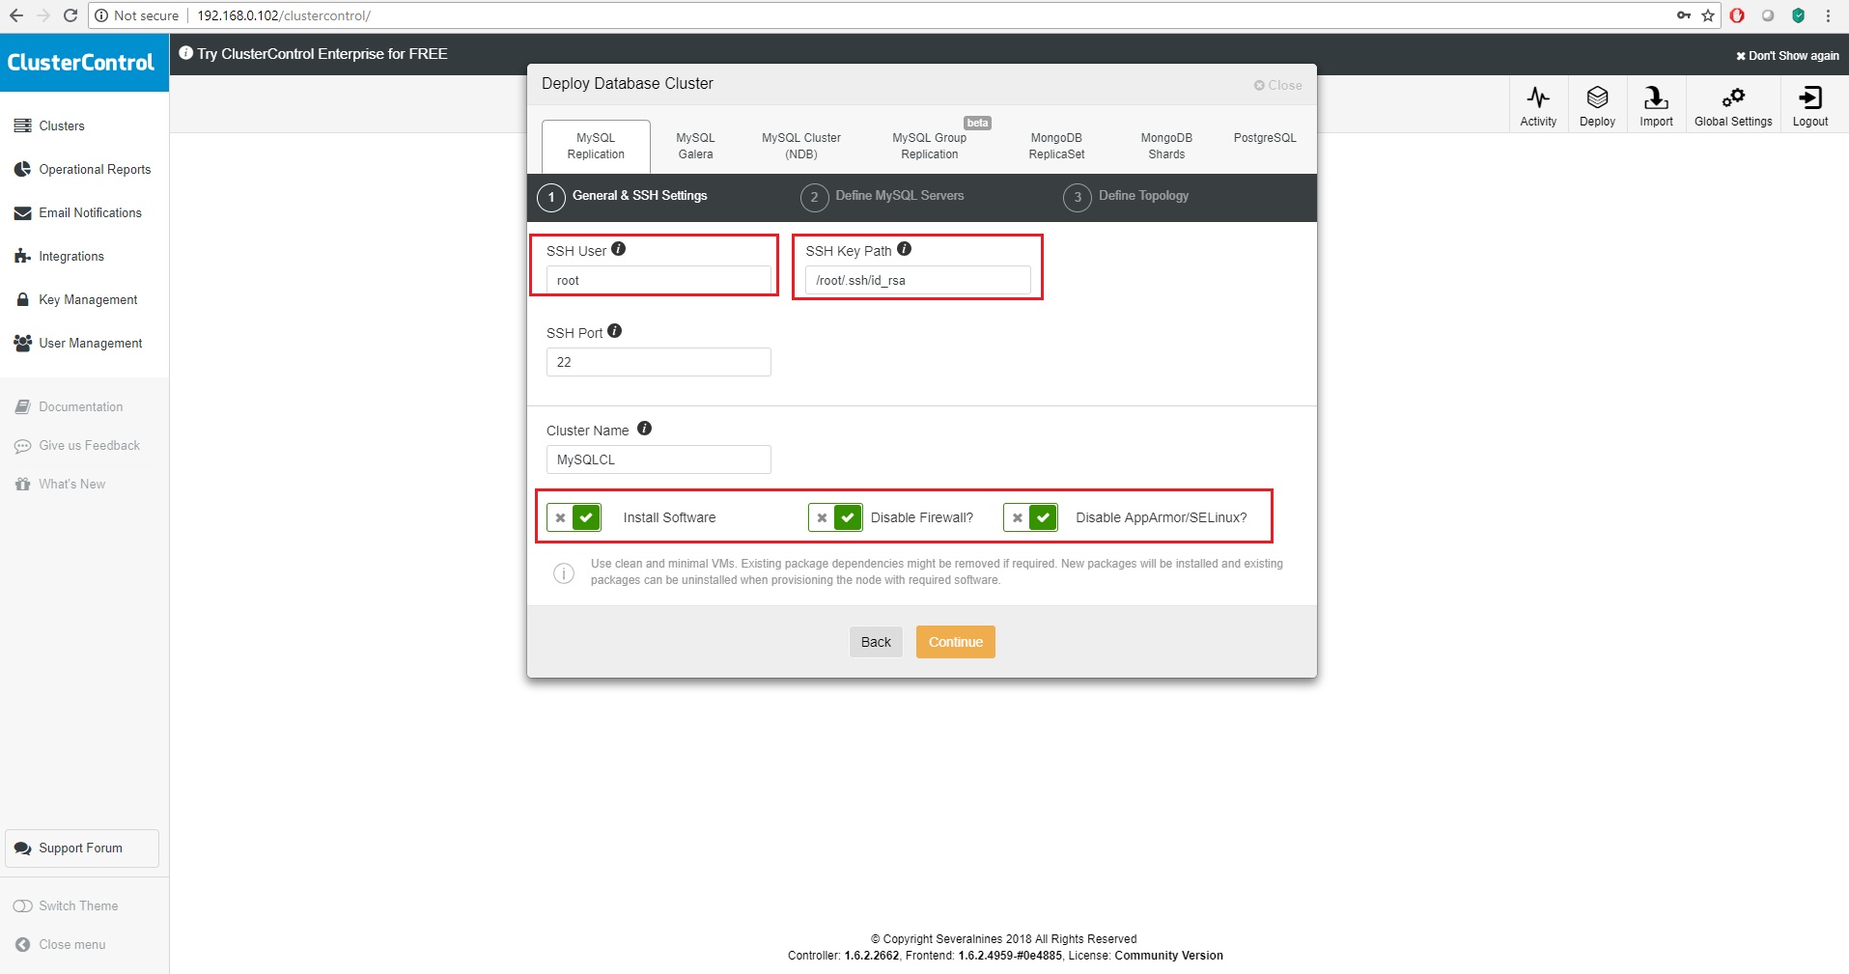The height and width of the screenshot is (974, 1849).
Task: Click the SSH Key Path info icon
Action: point(904,249)
